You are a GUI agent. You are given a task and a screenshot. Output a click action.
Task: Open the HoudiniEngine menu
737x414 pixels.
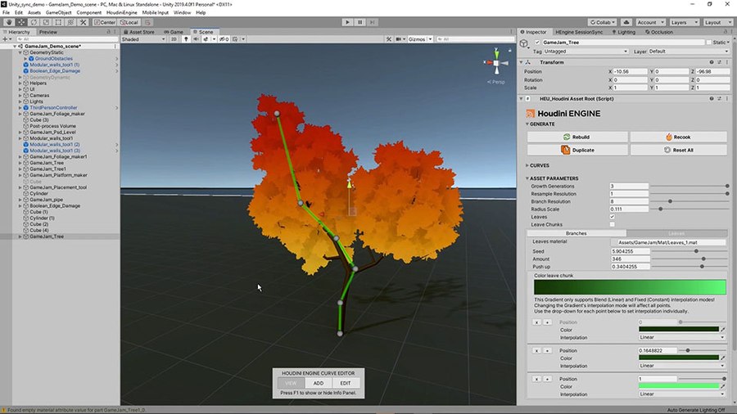[x=121, y=12]
